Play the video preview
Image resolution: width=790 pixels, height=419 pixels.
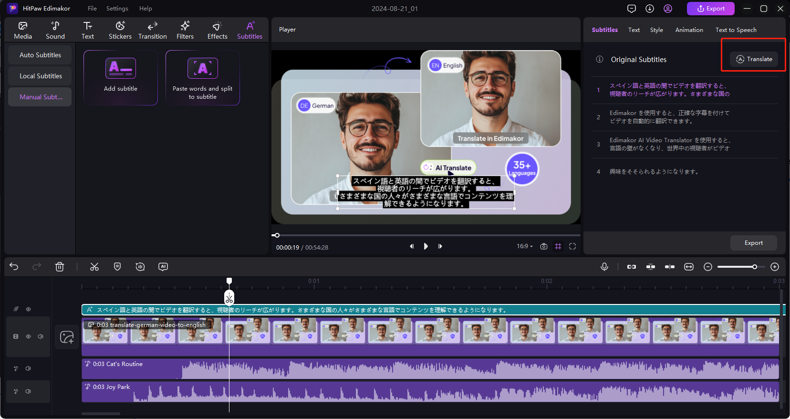coord(426,246)
